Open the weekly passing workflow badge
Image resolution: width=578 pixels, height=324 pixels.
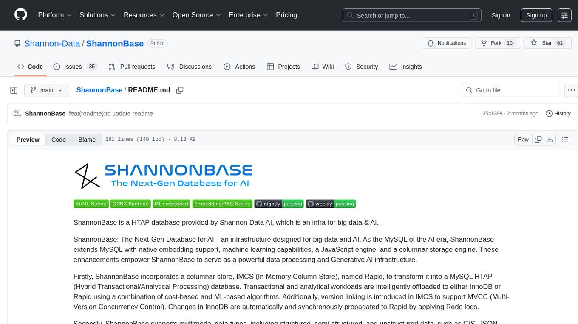click(331, 204)
